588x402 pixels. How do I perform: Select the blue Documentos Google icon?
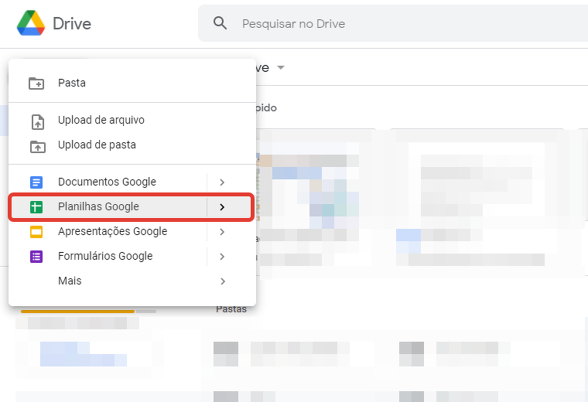36,182
